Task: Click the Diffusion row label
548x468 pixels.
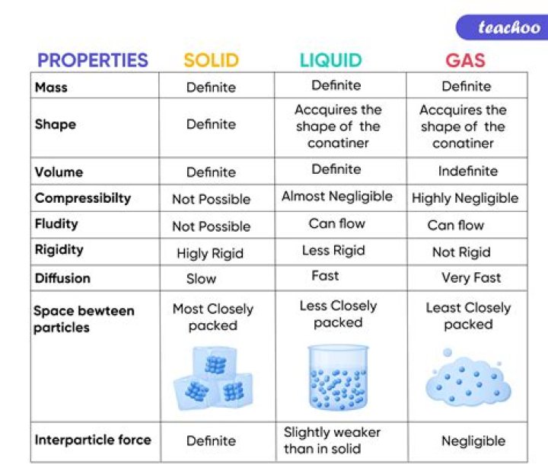Action: click(62, 278)
